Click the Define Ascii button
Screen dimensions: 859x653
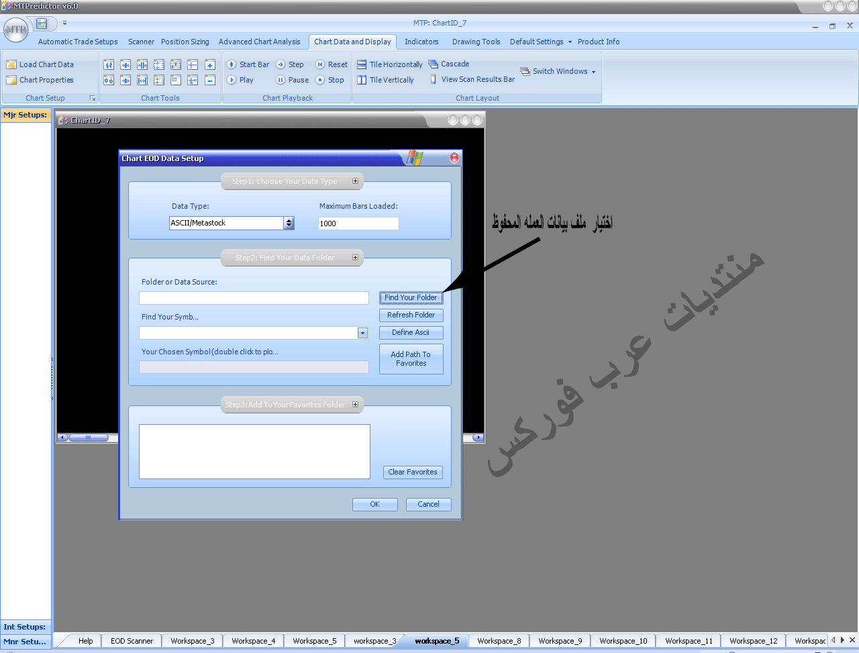[x=411, y=332]
